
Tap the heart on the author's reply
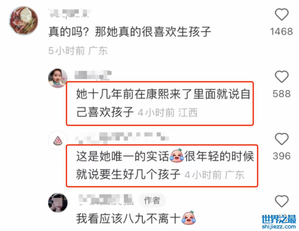[x=281, y=201]
